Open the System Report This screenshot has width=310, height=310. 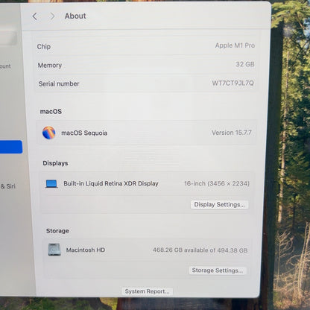coord(147,291)
